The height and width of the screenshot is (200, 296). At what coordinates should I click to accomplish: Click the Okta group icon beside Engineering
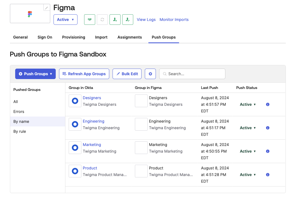coord(75,124)
